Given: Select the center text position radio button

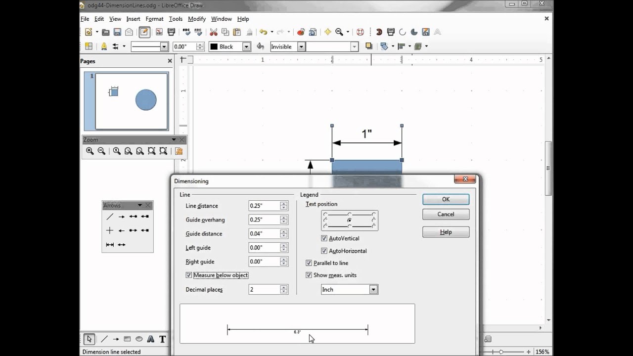Looking at the screenshot, I should pyautogui.click(x=350, y=220).
